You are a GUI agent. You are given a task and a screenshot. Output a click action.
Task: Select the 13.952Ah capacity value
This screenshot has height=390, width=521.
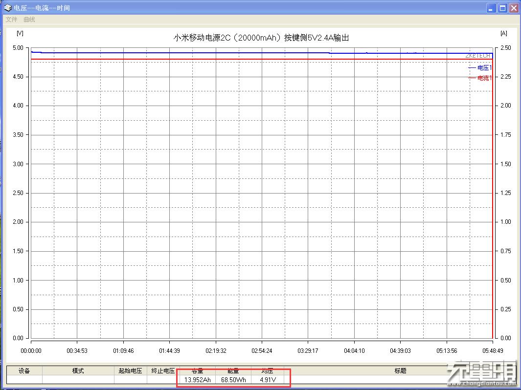(197, 379)
